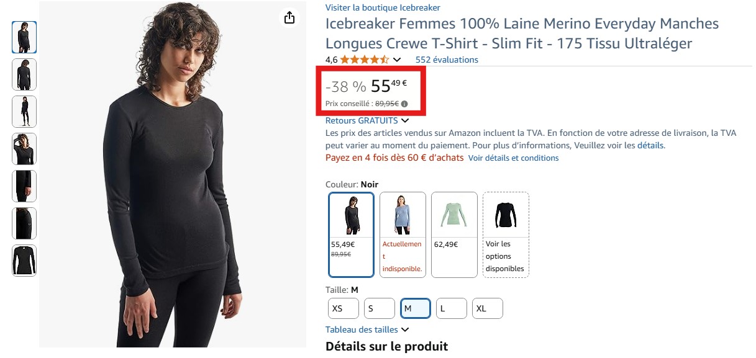Visit the Icebreaker boutique link
Viewport: 756px width, 358px height.
[383, 8]
